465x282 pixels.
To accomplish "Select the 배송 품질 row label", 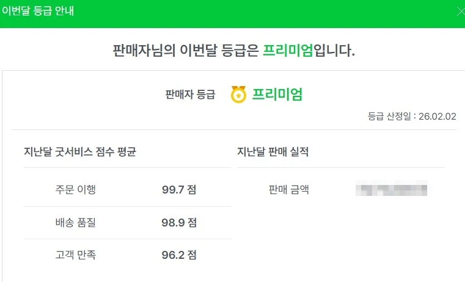I will coord(75,223).
